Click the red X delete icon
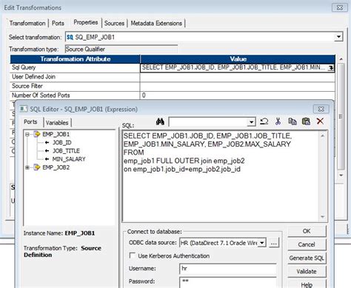This screenshot has width=351, height=288. coord(320,121)
